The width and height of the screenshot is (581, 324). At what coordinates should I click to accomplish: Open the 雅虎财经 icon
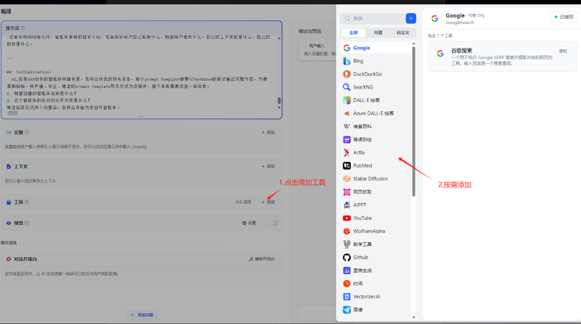click(x=347, y=139)
